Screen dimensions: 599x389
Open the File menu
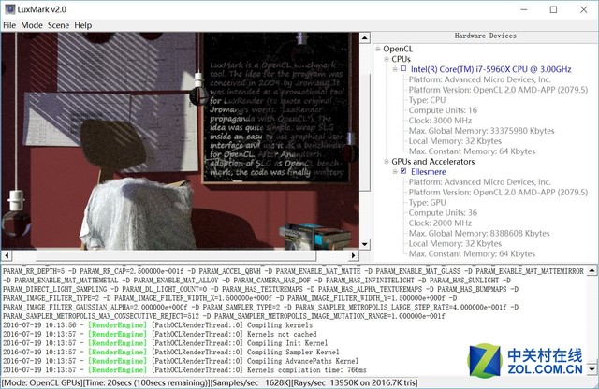9,25
